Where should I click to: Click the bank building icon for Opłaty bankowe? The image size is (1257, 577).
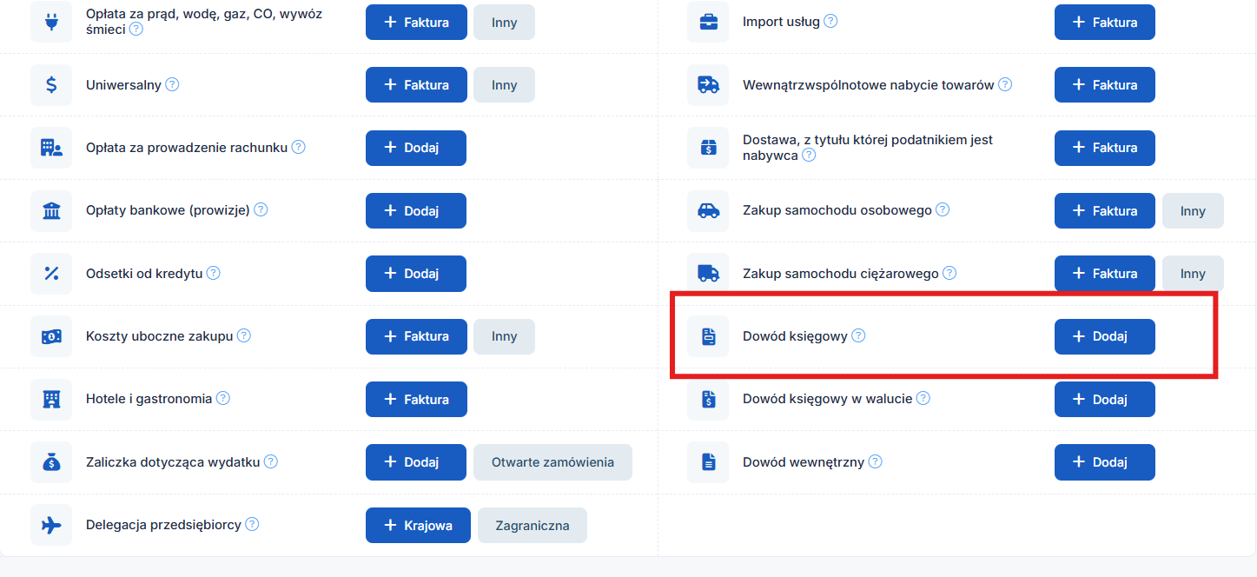(51, 210)
